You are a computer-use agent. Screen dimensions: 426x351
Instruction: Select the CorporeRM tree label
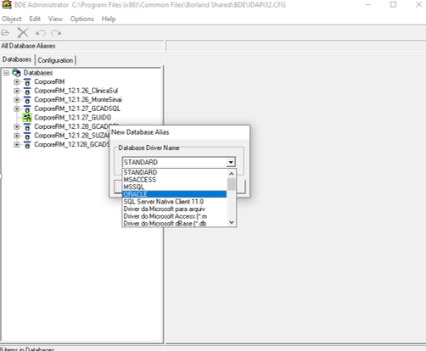pyautogui.click(x=49, y=82)
